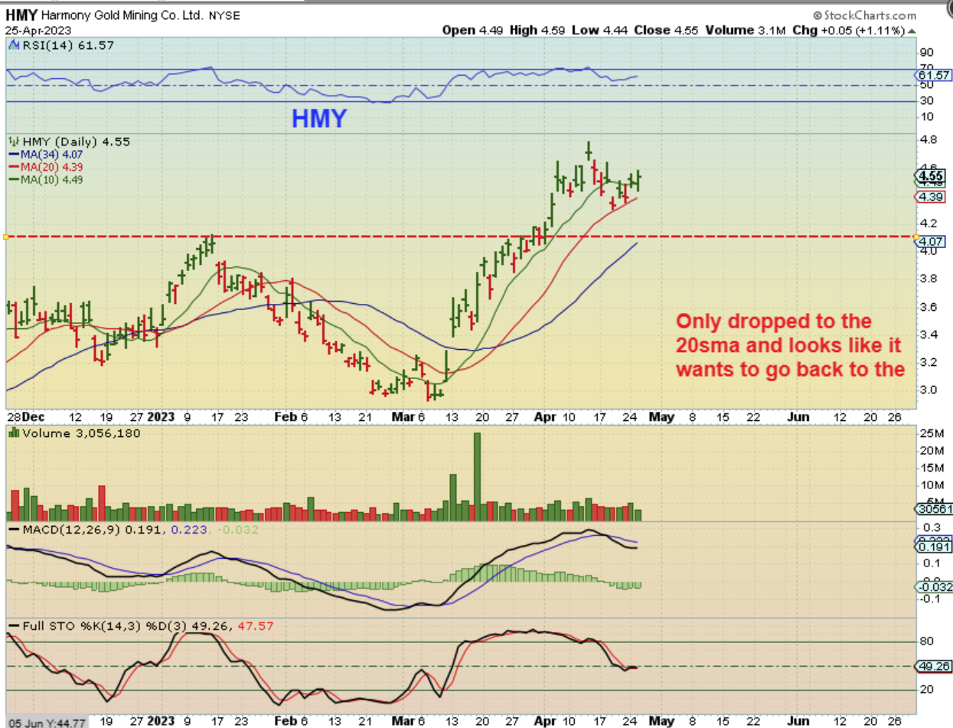Click the 61.57 RSI tag on right axis
The height and width of the screenshot is (728, 953).
point(933,75)
